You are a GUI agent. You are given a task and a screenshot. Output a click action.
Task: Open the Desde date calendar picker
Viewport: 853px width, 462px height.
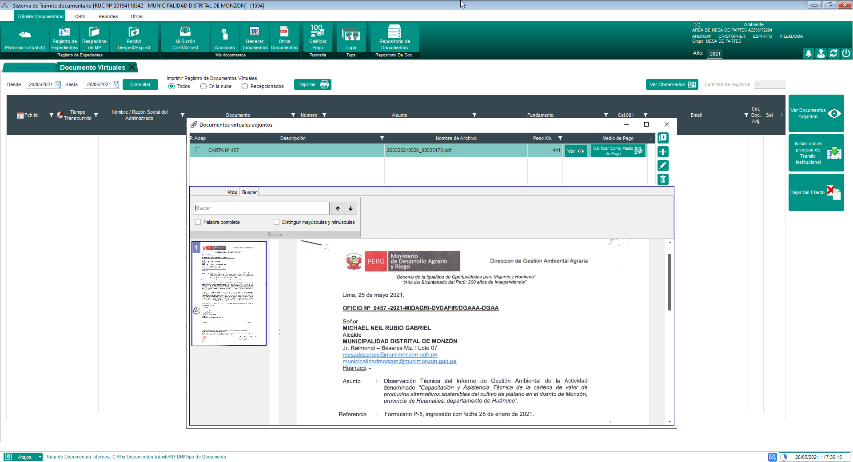pos(58,85)
